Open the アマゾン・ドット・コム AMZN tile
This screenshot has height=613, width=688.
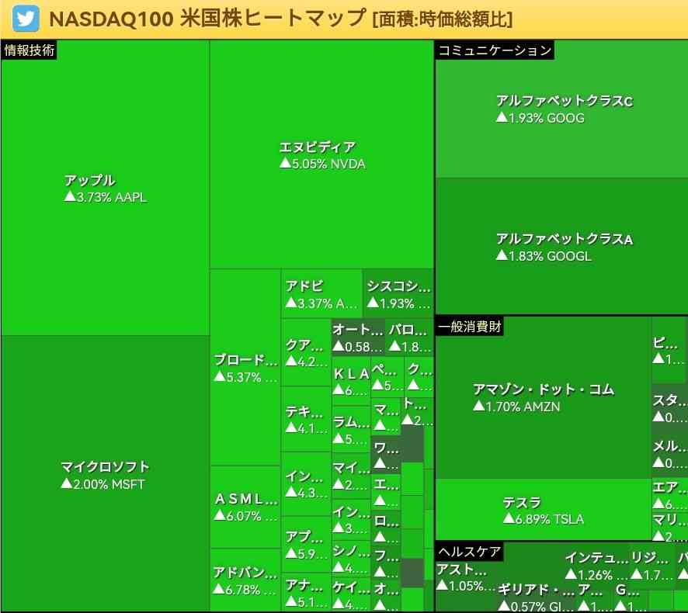544,397
